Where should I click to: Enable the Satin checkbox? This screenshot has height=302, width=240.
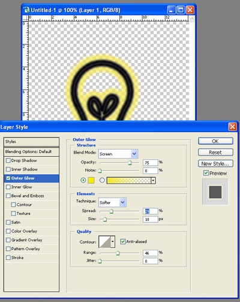point(8,222)
